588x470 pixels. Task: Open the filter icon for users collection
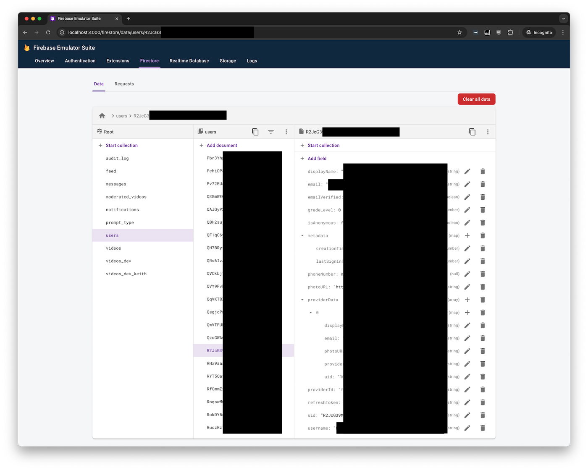point(271,132)
